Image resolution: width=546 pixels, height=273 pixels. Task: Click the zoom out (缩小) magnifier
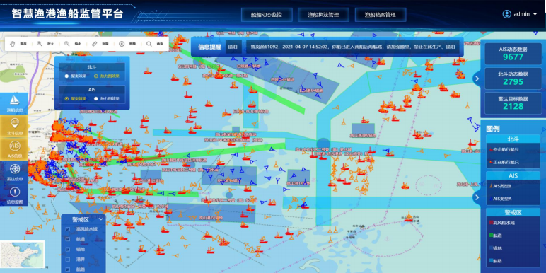(66, 44)
